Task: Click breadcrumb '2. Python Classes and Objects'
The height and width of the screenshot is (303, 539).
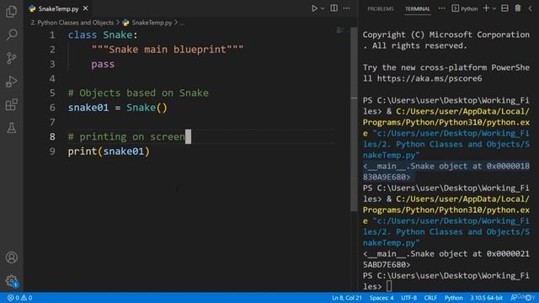Action: tap(72, 23)
